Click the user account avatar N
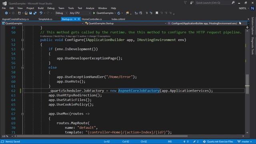 tap(252, 8)
